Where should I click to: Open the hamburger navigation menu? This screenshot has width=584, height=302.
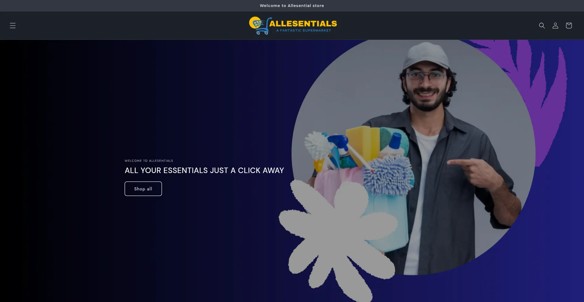click(12, 26)
